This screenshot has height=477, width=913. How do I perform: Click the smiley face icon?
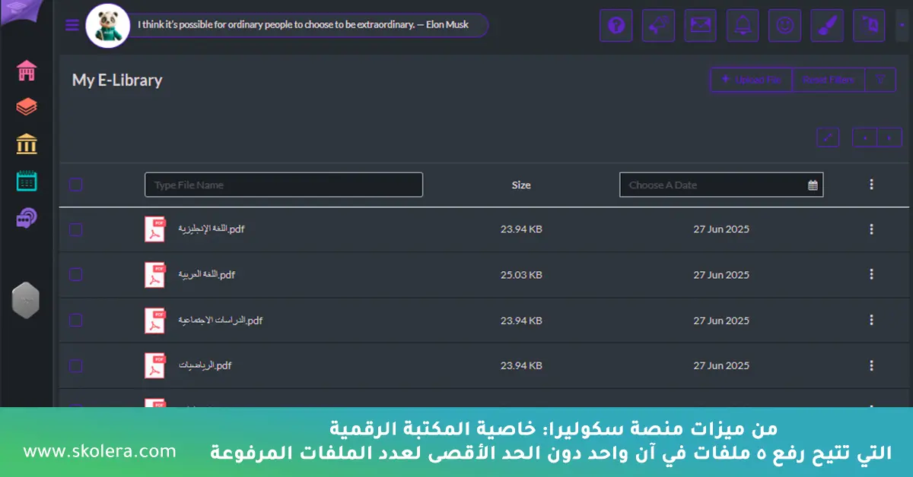[784, 26]
